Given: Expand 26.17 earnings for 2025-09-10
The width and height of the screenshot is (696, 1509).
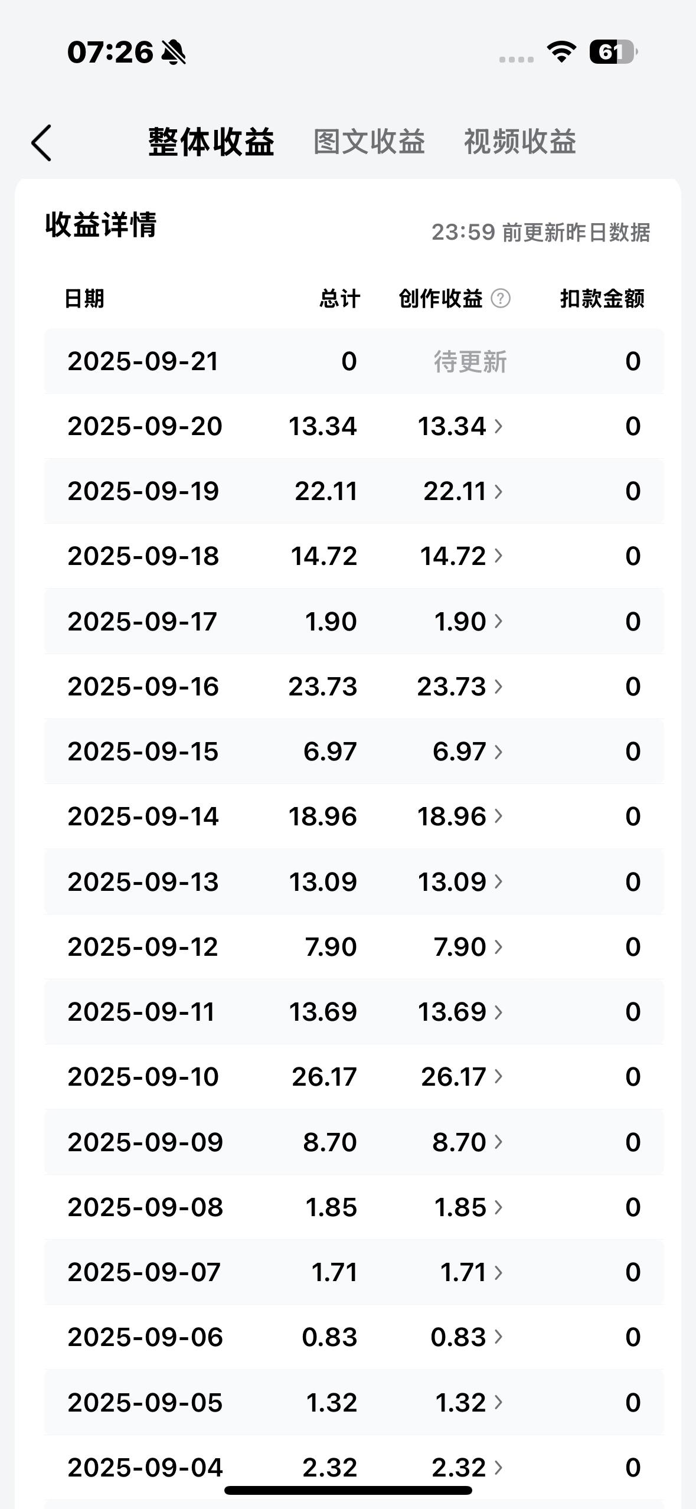Looking at the screenshot, I should 462,1077.
